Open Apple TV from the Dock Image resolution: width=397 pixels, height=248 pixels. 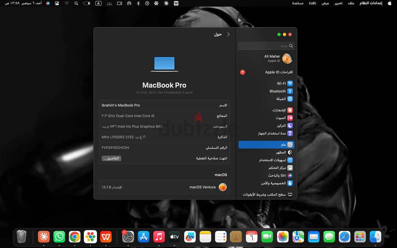(x=175, y=237)
